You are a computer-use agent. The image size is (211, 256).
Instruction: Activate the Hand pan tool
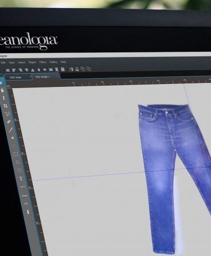(x=2, y=90)
